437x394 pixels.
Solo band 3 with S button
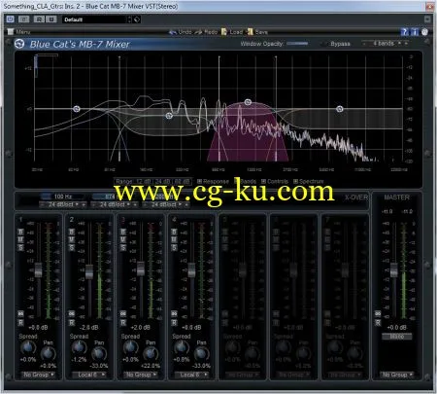[x=123, y=248]
